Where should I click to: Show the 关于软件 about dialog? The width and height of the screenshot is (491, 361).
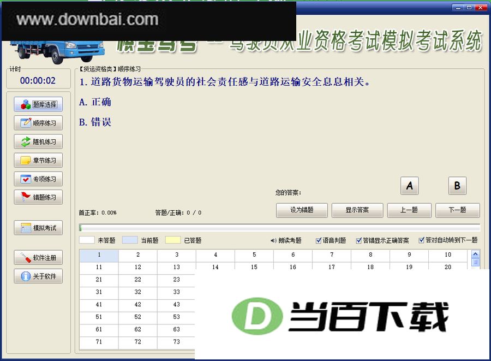click(x=38, y=276)
